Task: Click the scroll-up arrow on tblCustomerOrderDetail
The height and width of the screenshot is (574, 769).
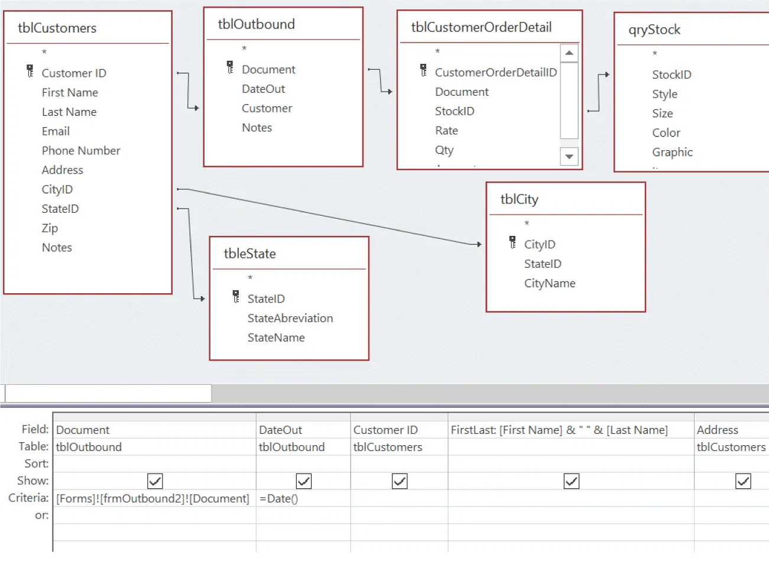Action: pos(569,53)
